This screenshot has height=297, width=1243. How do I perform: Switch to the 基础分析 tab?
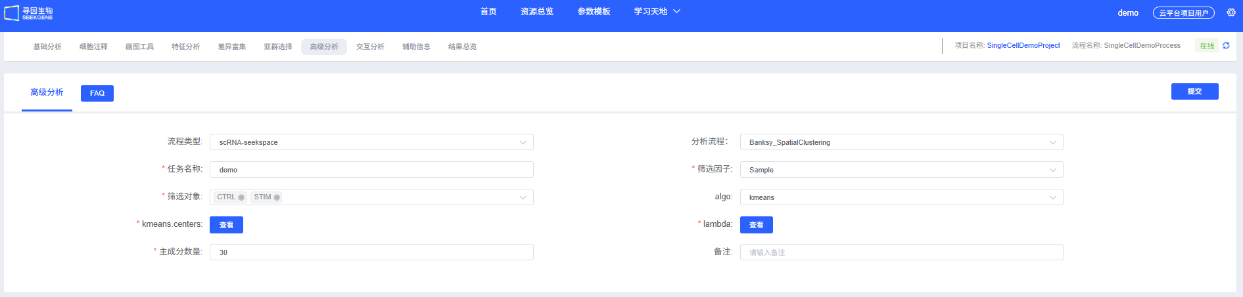47,47
